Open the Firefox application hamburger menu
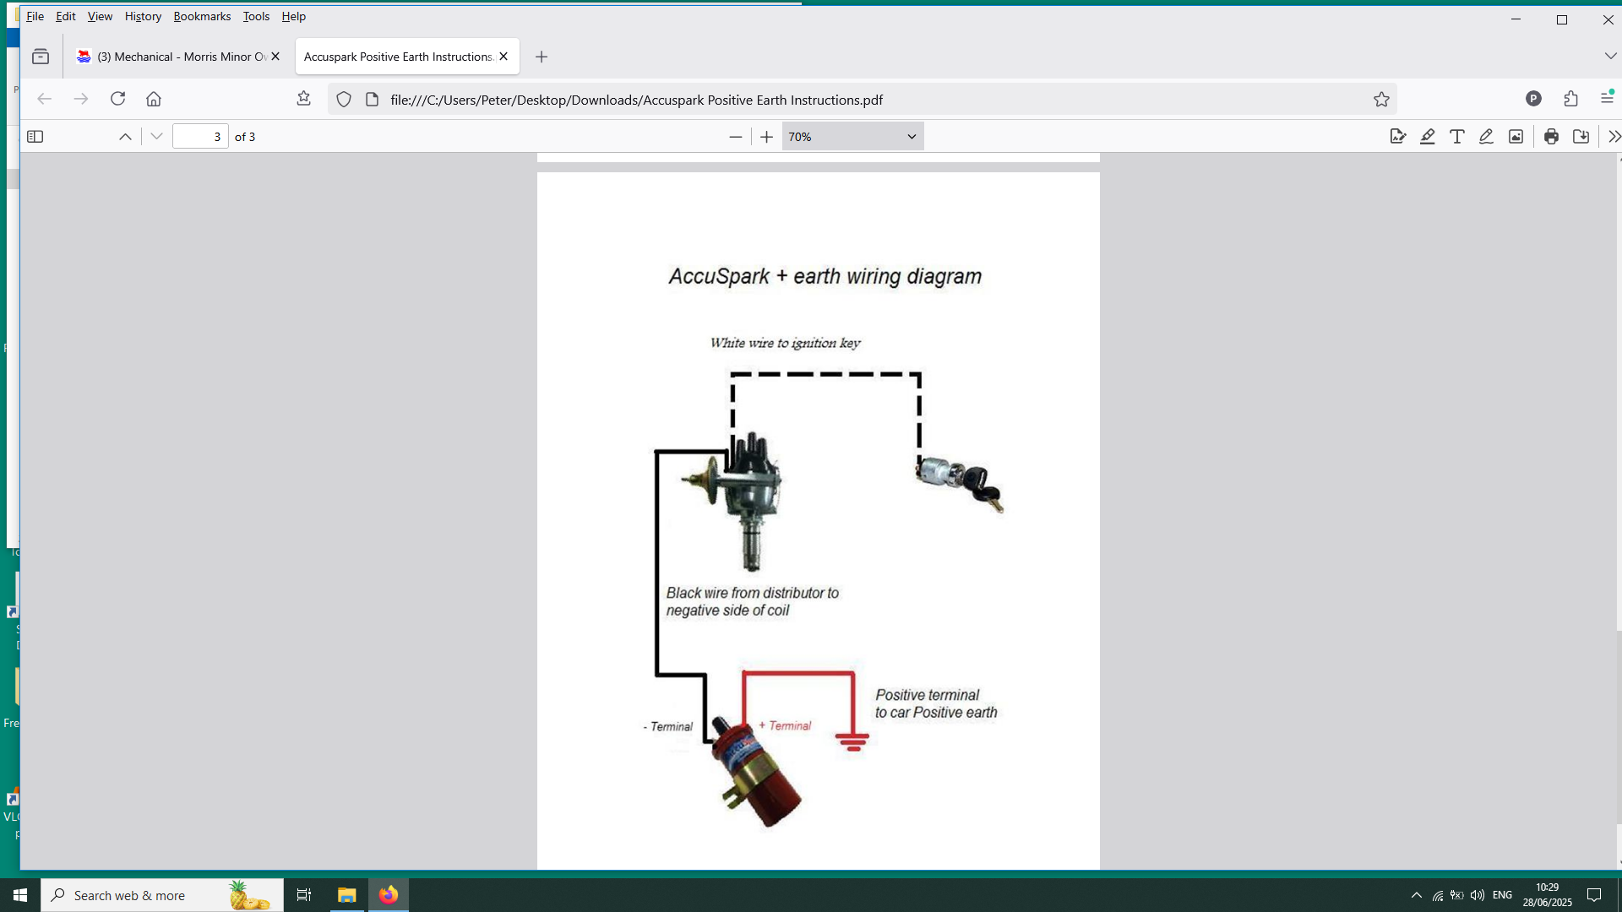The image size is (1622, 912). coord(1607,98)
